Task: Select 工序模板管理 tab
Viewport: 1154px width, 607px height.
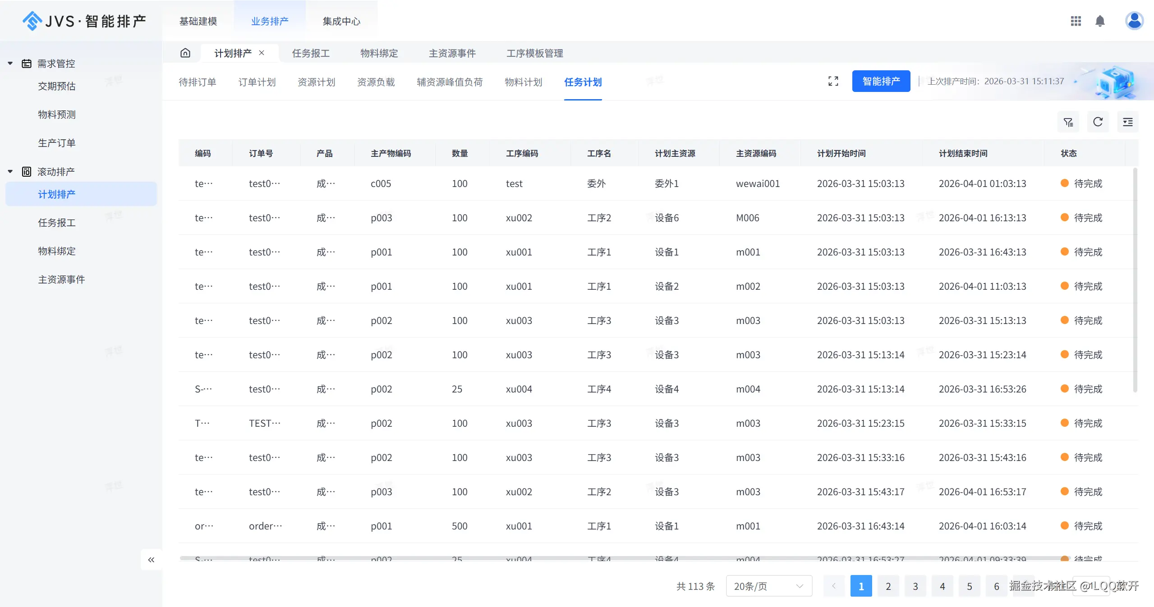Action: pyautogui.click(x=534, y=53)
